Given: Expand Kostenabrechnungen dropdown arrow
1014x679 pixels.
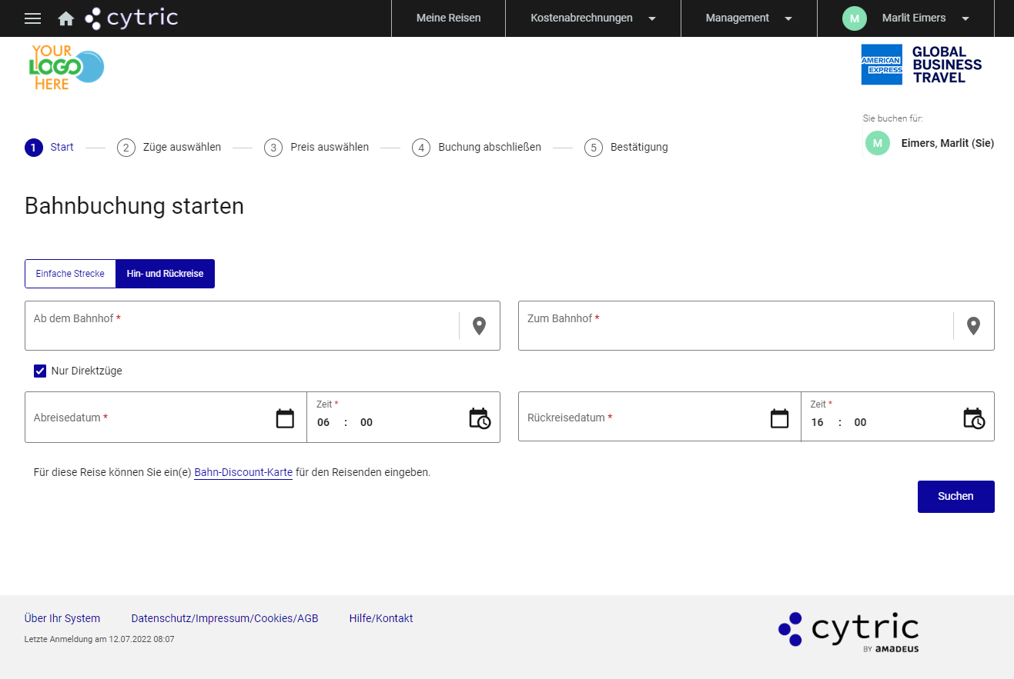Looking at the screenshot, I should [652, 18].
